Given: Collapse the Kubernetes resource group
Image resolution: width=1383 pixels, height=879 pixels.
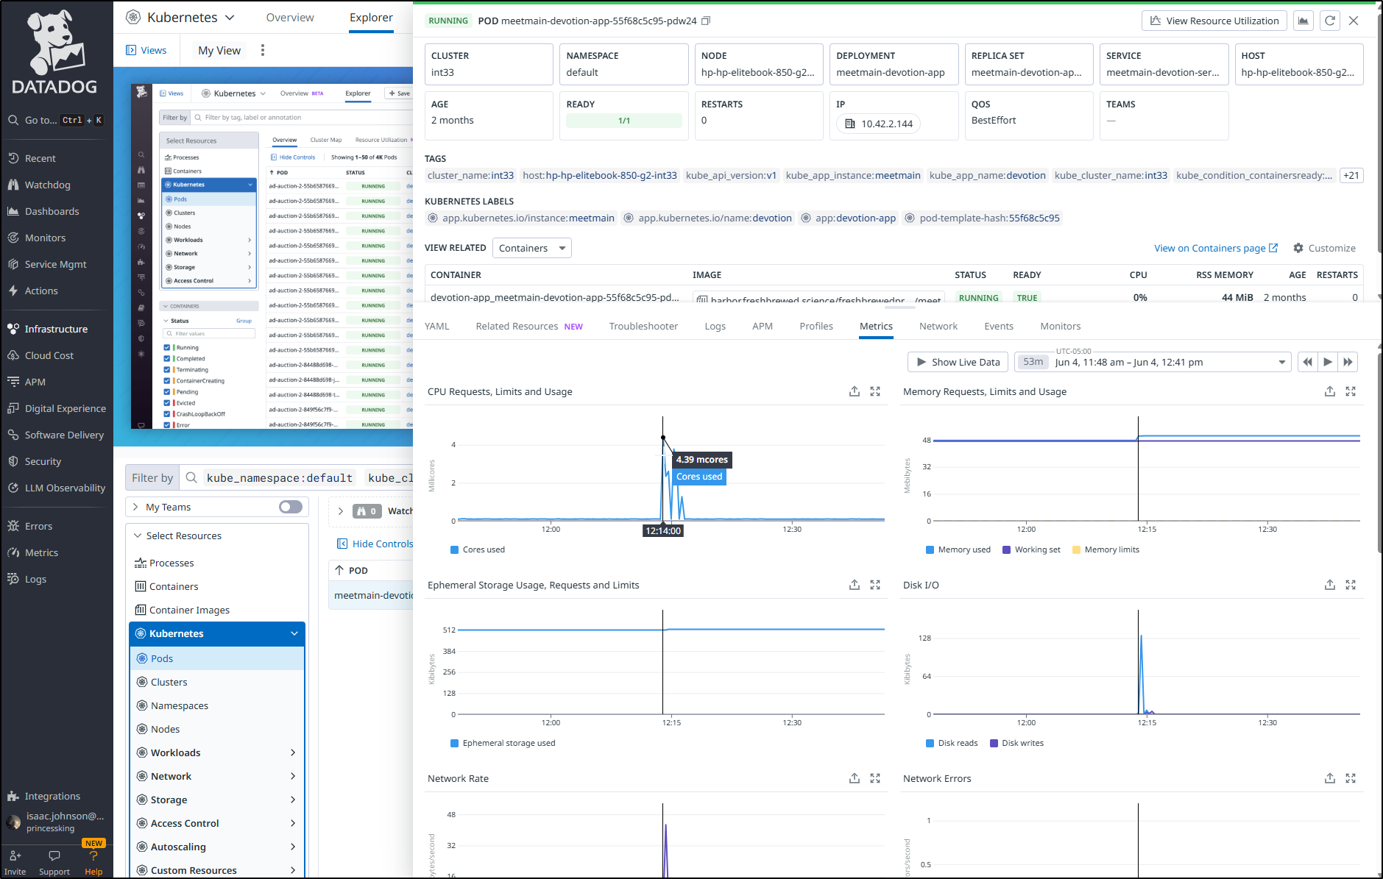Looking at the screenshot, I should tap(294, 633).
